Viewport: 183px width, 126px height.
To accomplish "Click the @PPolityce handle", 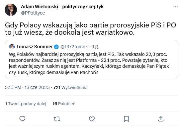I will pyautogui.click(x=33, y=13).
